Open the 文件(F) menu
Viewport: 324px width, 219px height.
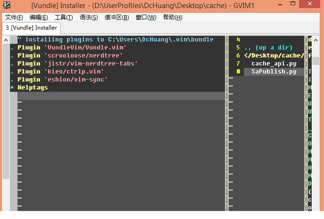pos(14,17)
